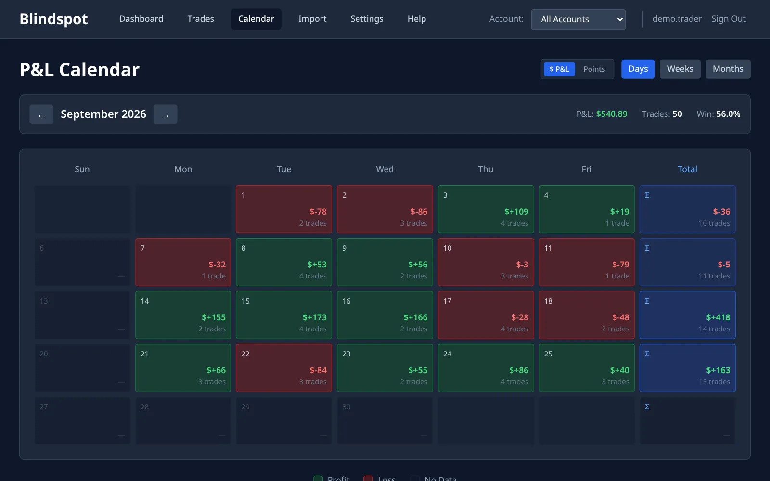The image size is (770, 481).
Task: Switch display to $ P&L mode
Action: (559, 69)
